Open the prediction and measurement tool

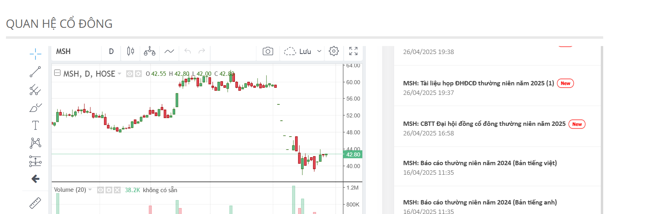(35, 161)
